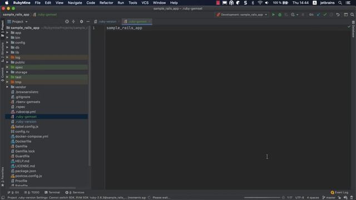This screenshot has width=356, height=200.
Task: Start debugging with the green bug icon
Action: coord(280,15)
